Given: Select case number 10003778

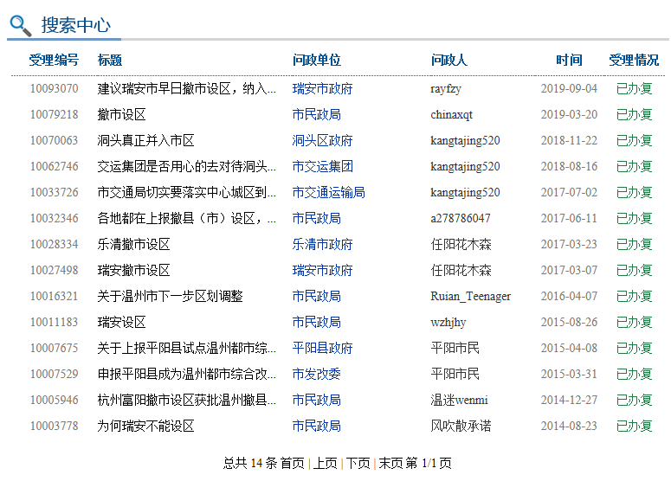Looking at the screenshot, I should click(x=55, y=426).
